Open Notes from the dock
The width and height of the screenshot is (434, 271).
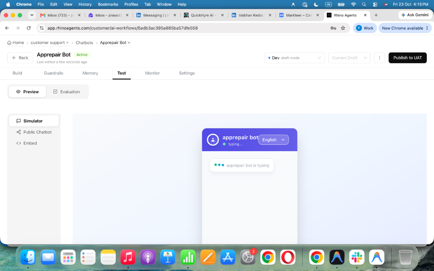[x=108, y=257]
